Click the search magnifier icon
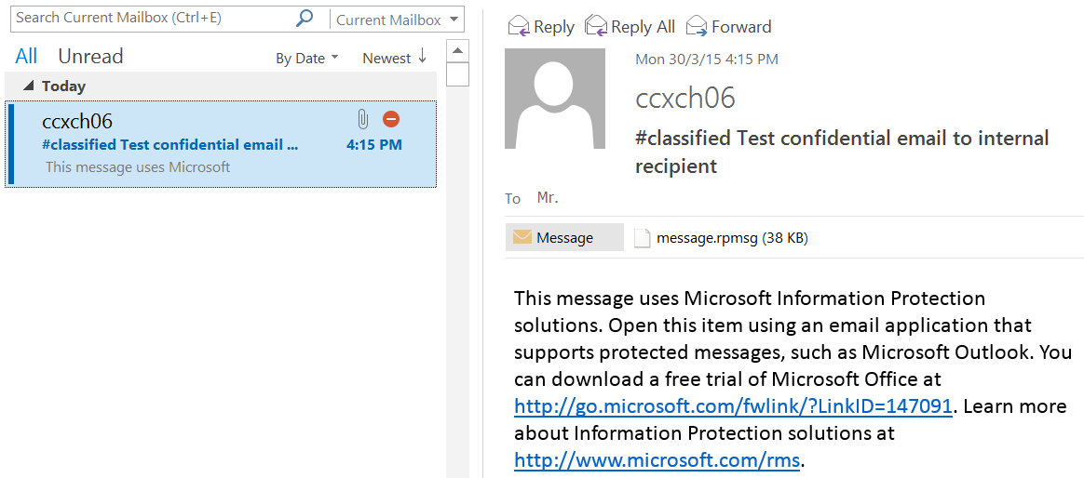The image size is (1084, 478). pos(304,18)
